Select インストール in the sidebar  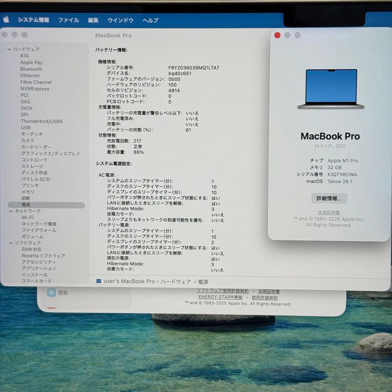[x=34, y=274]
